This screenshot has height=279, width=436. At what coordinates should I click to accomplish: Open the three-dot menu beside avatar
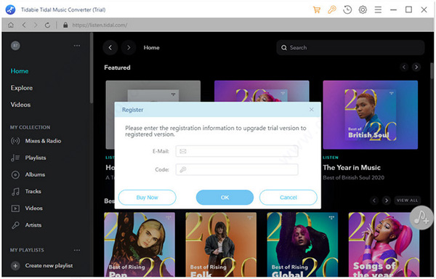click(77, 46)
